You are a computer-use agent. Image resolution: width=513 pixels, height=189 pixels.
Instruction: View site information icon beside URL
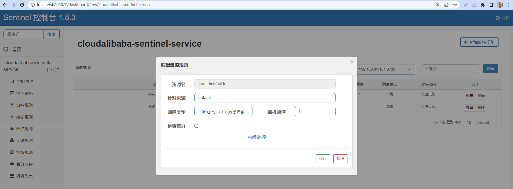[x=32, y=5]
